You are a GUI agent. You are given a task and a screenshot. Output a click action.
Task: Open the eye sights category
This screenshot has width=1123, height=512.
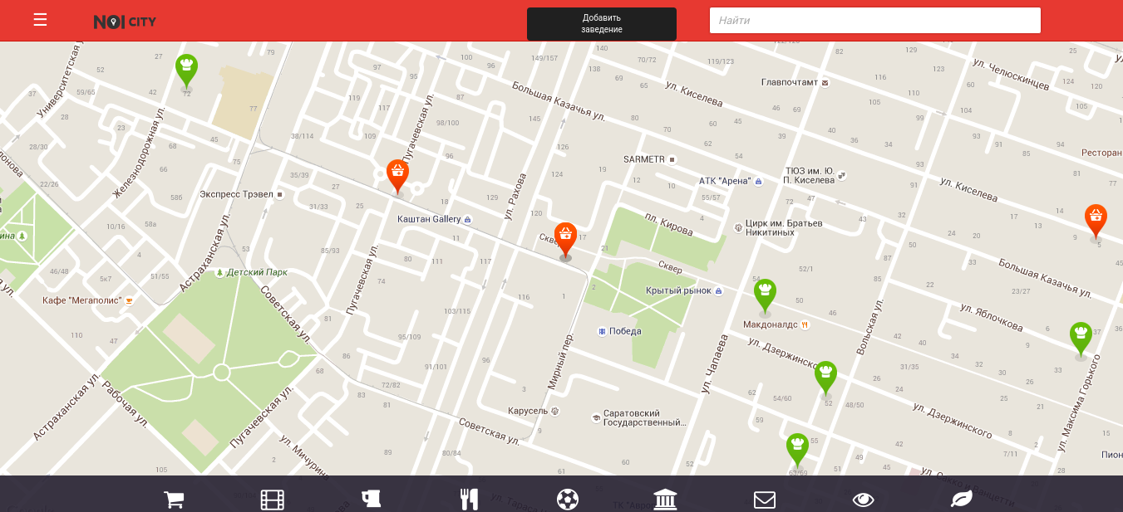click(864, 499)
